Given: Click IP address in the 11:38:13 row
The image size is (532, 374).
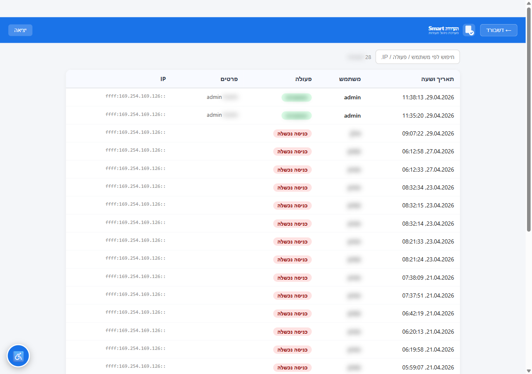Looking at the screenshot, I should click(135, 96).
